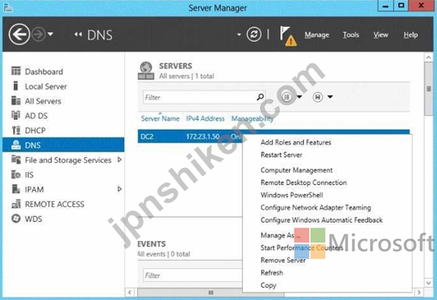Viewport: 437px width, 300px height.
Task: Click the DNS role icon in sidebar
Action: [15, 145]
